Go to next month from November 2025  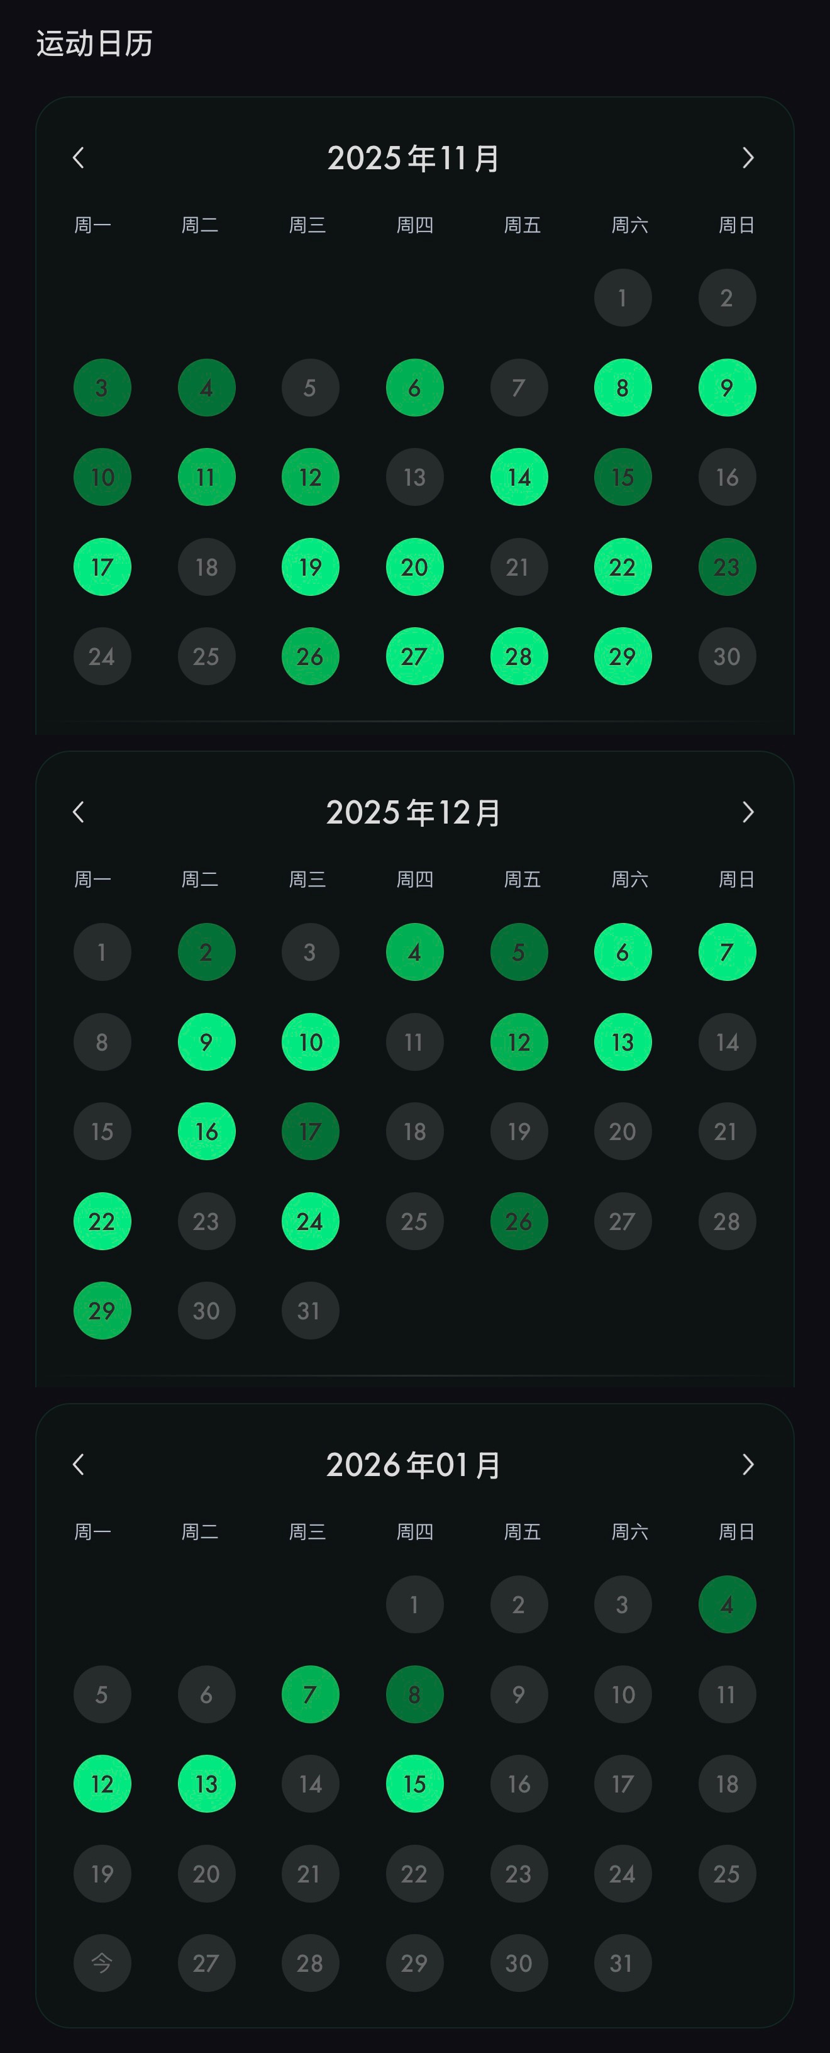pyautogui.click(x=747, y=158)
